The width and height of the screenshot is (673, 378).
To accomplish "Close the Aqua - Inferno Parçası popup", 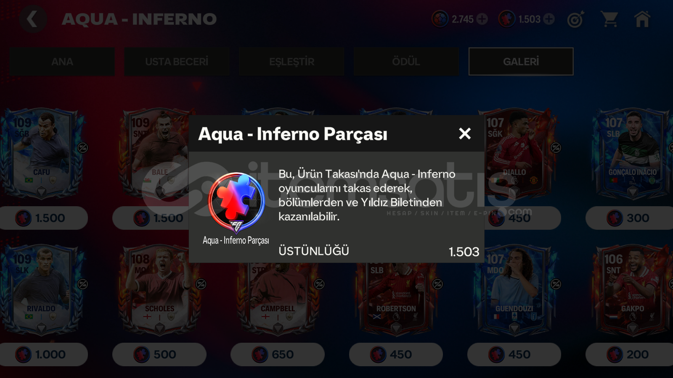I will coord(465,134).
